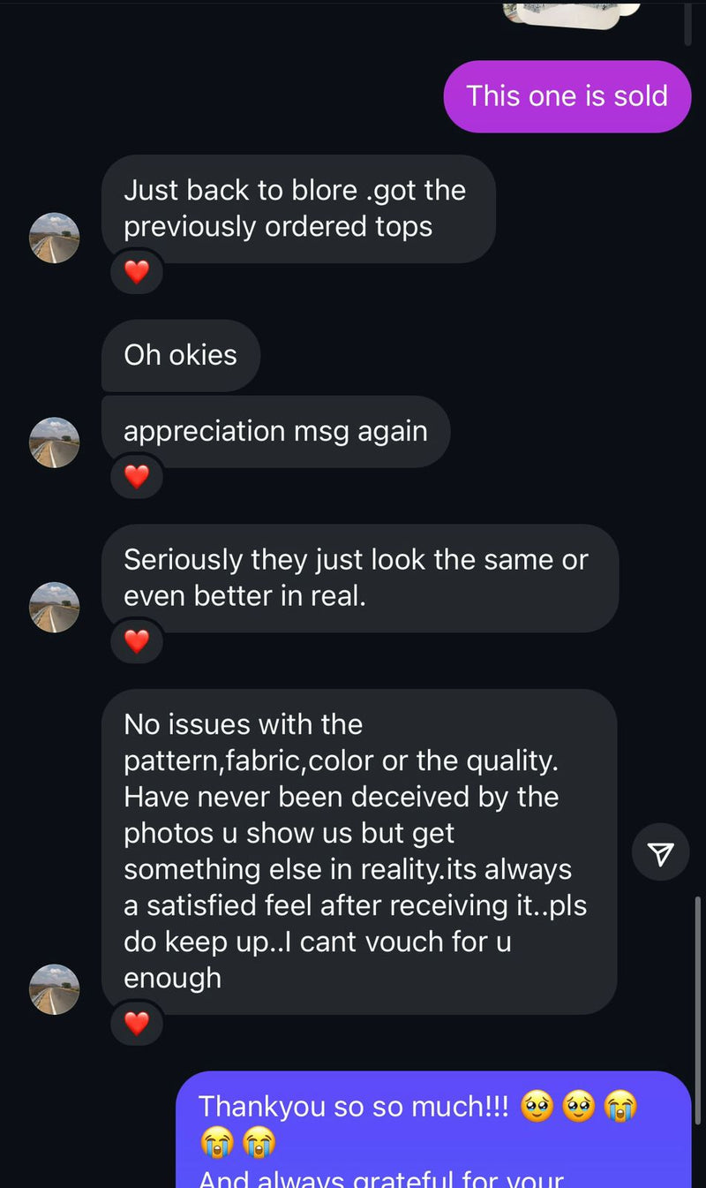
Task: Tap heart reaction under "appreciation msg again"
Action: [x=137, y=477]
